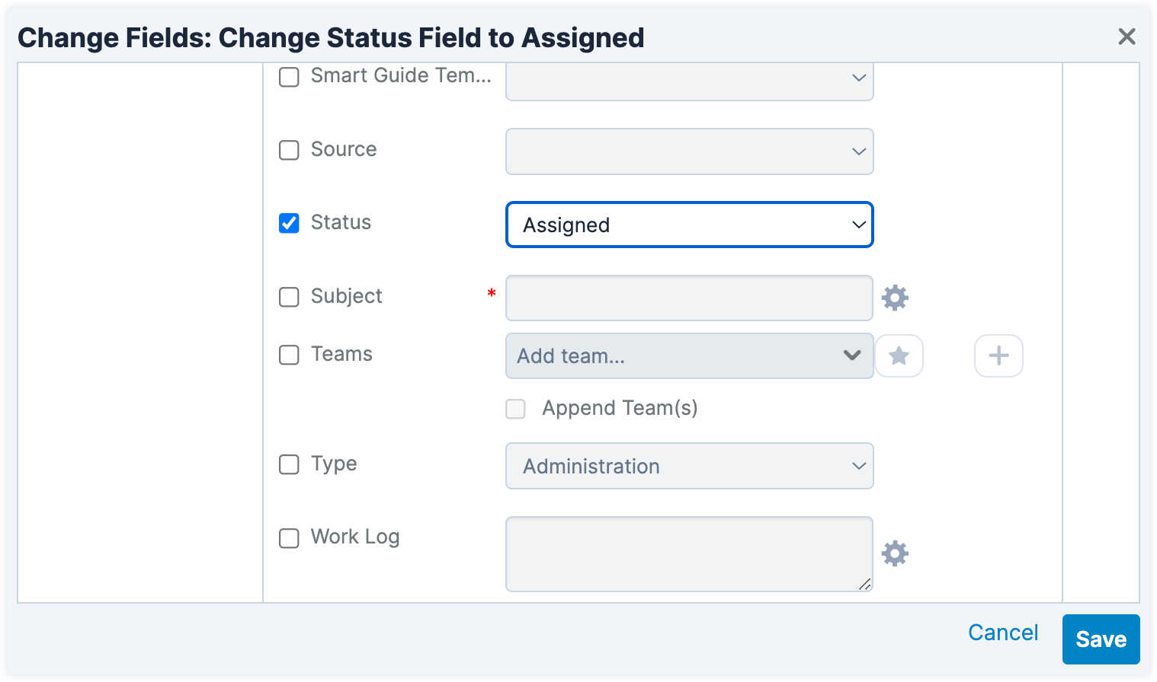The width and height of the screenshot is (1157, 682).
Task: Click the plus add team icon
Action: click(998, 355)
